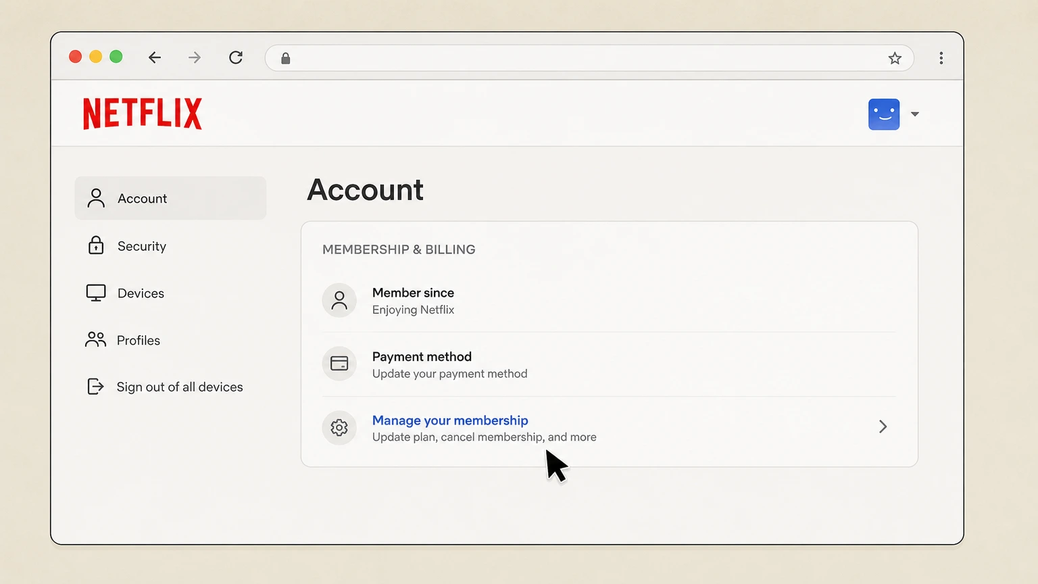Click 'Update plan, cancel membership, and more' text

tap(484, 437)
